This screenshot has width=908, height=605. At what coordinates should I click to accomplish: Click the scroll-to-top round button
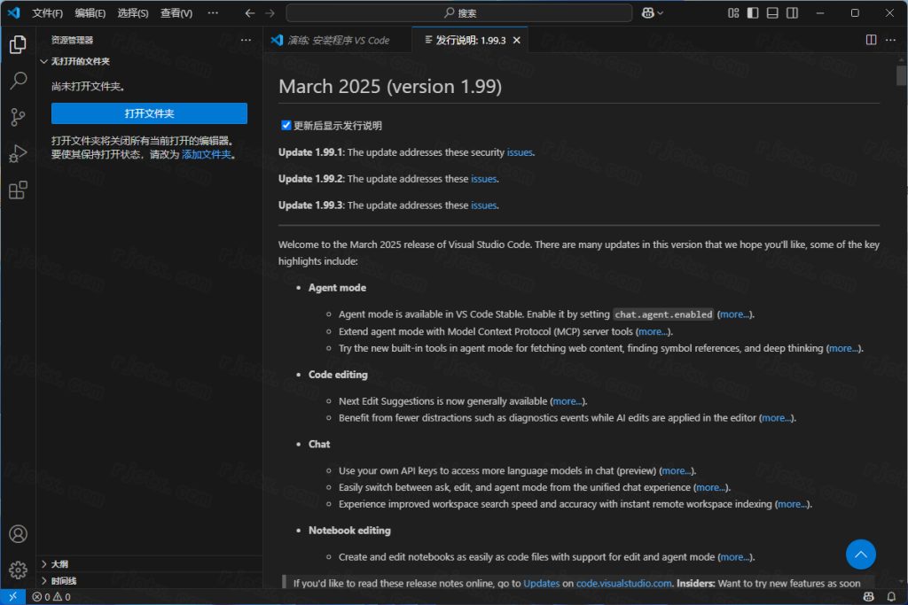click(x=860, y=555)
